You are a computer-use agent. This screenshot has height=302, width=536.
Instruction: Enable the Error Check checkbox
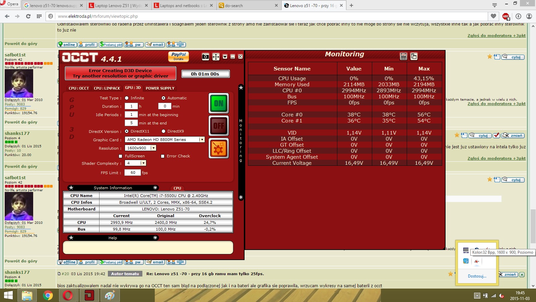click(162, 156)
